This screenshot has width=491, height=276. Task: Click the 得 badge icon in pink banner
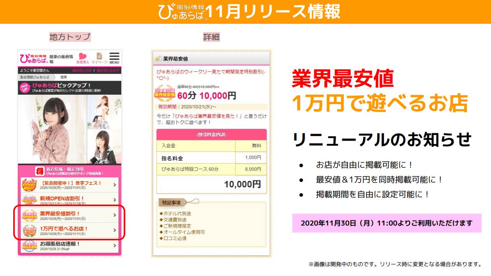[39, 171]
